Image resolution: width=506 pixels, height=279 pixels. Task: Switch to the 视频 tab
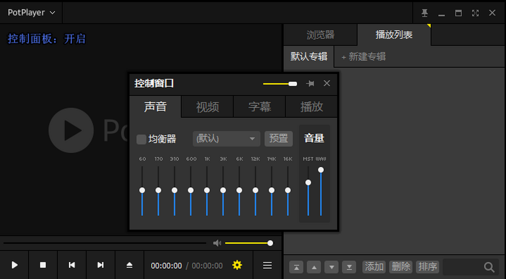pos(207,107)
